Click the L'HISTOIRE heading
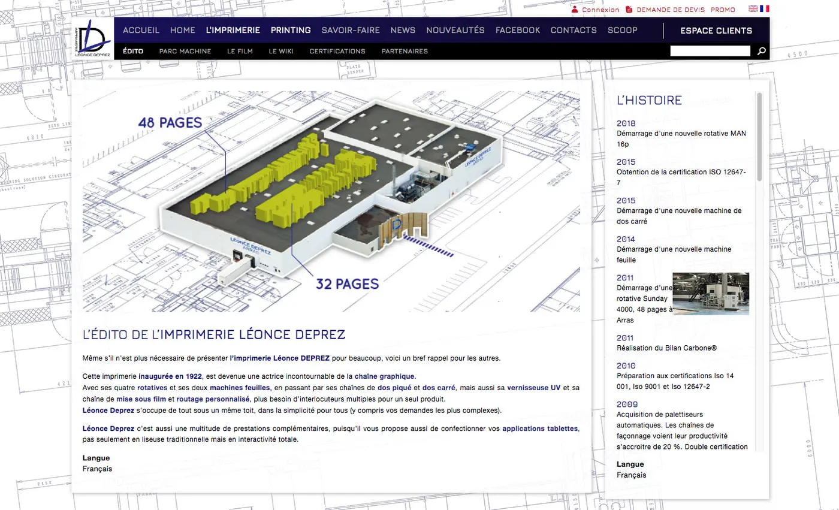Viewport: 839px width, 510px height. click(649, 100)
